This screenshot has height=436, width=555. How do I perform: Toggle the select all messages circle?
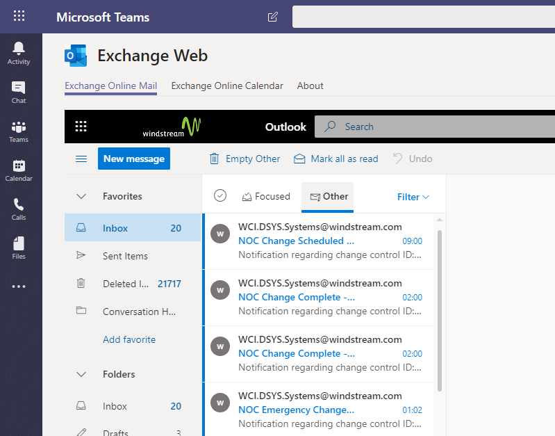tap(220, 195)
